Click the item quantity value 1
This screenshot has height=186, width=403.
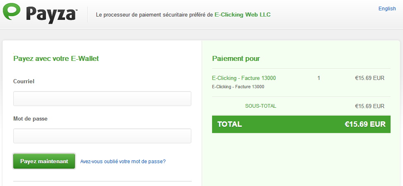319,78
